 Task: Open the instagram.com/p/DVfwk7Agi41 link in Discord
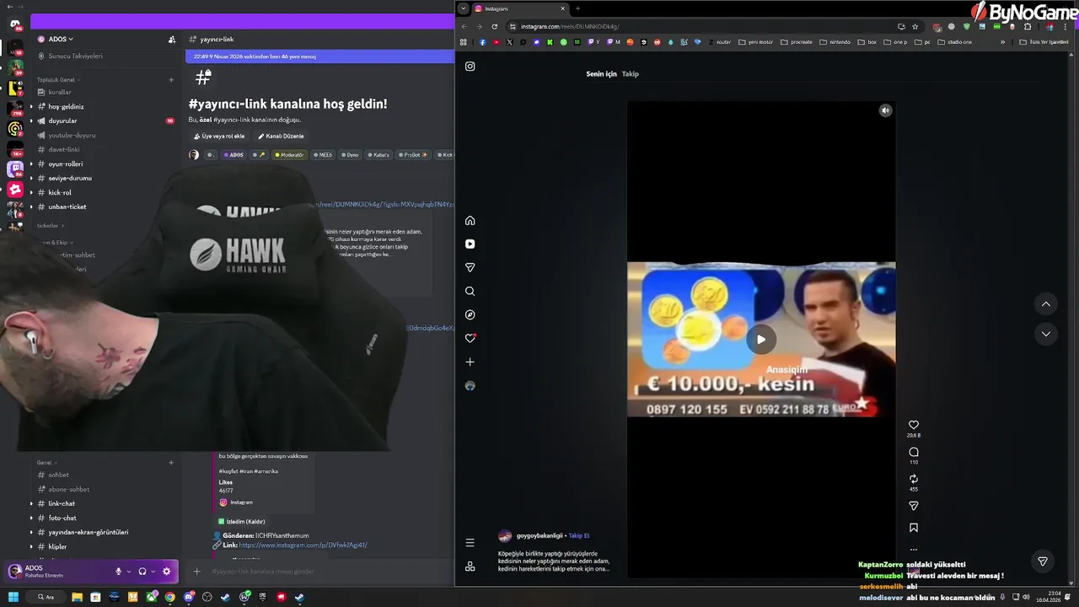pyautogui.click(x=303, y=545)
